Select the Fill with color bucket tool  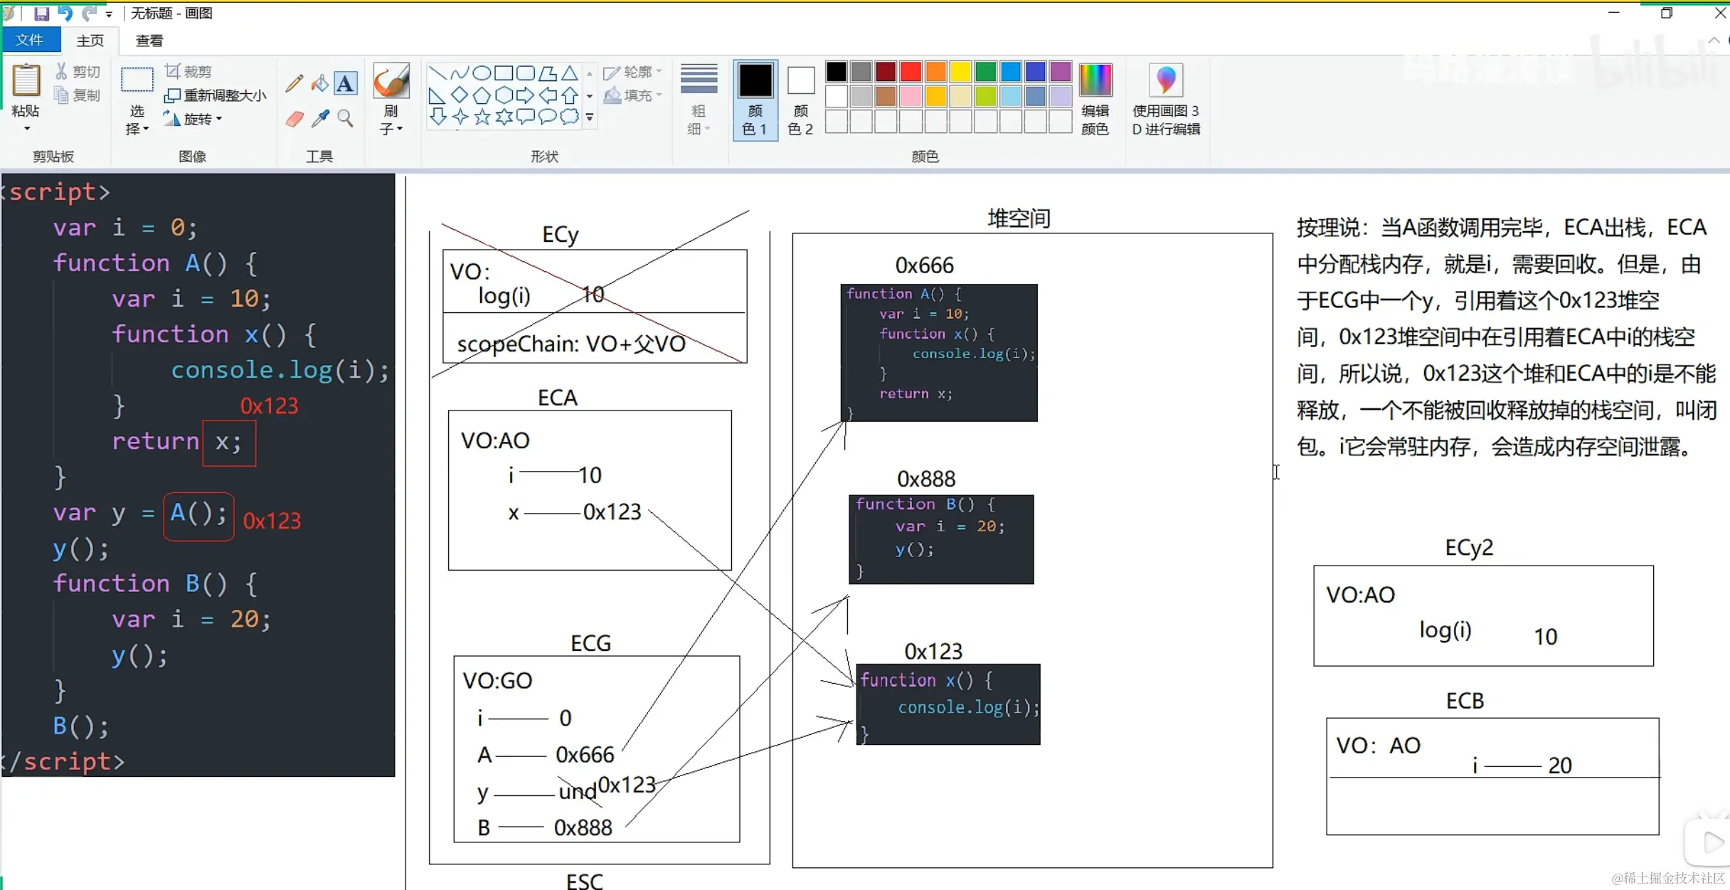pyautogui.click(x=320, y=83)
